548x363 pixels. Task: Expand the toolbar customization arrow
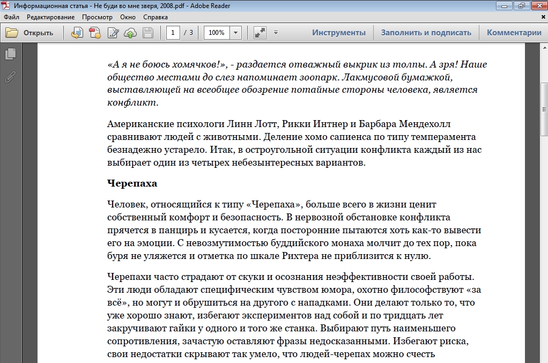coord(276,33)
